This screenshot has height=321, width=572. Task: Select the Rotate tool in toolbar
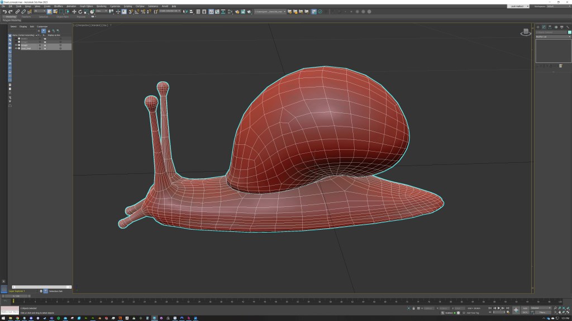79,11
